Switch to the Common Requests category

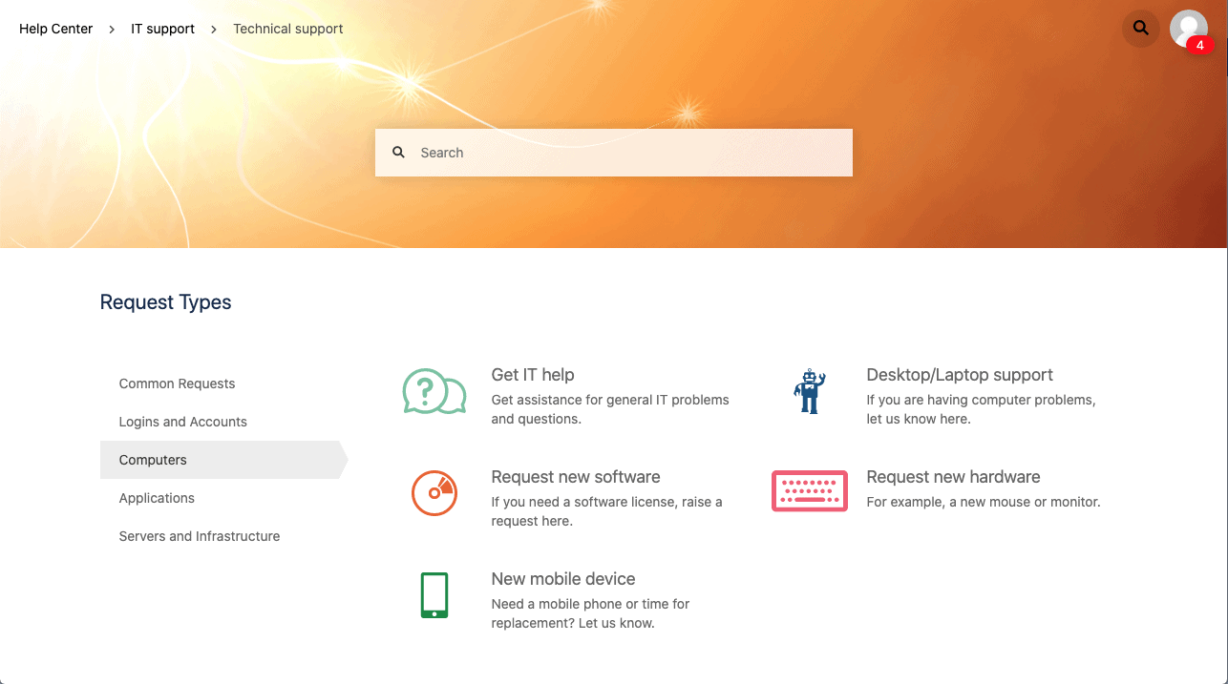pos(177,383)
